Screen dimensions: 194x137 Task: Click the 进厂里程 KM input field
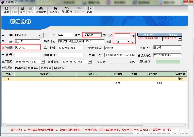[123, 35]
